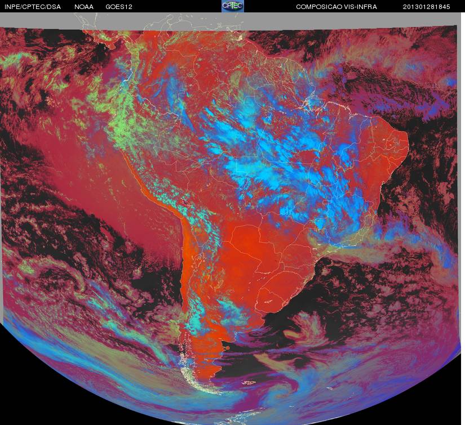Click the South America satellite image
This screenshot has width=465, height=425.
coord(231,218)
